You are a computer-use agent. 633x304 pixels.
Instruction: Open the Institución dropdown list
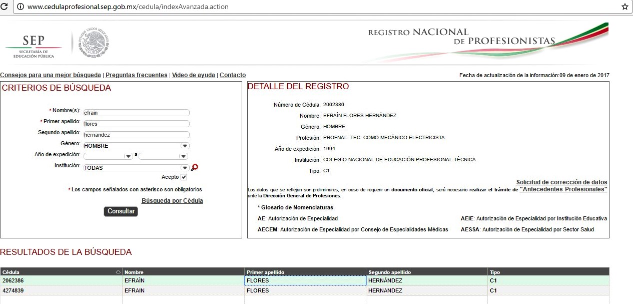pos(185,168)
